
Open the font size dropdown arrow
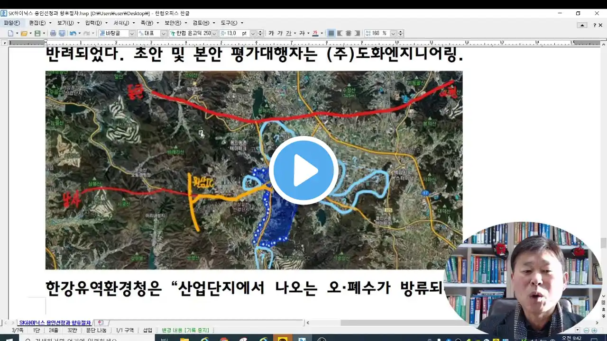[253, 33]
